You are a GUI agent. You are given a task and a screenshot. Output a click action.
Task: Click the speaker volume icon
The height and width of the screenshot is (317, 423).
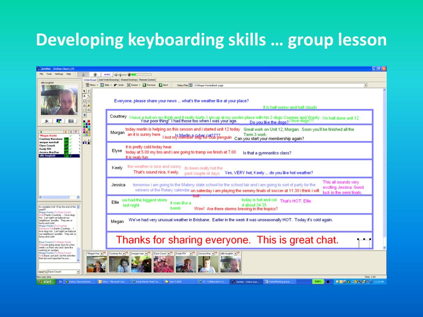116,75
